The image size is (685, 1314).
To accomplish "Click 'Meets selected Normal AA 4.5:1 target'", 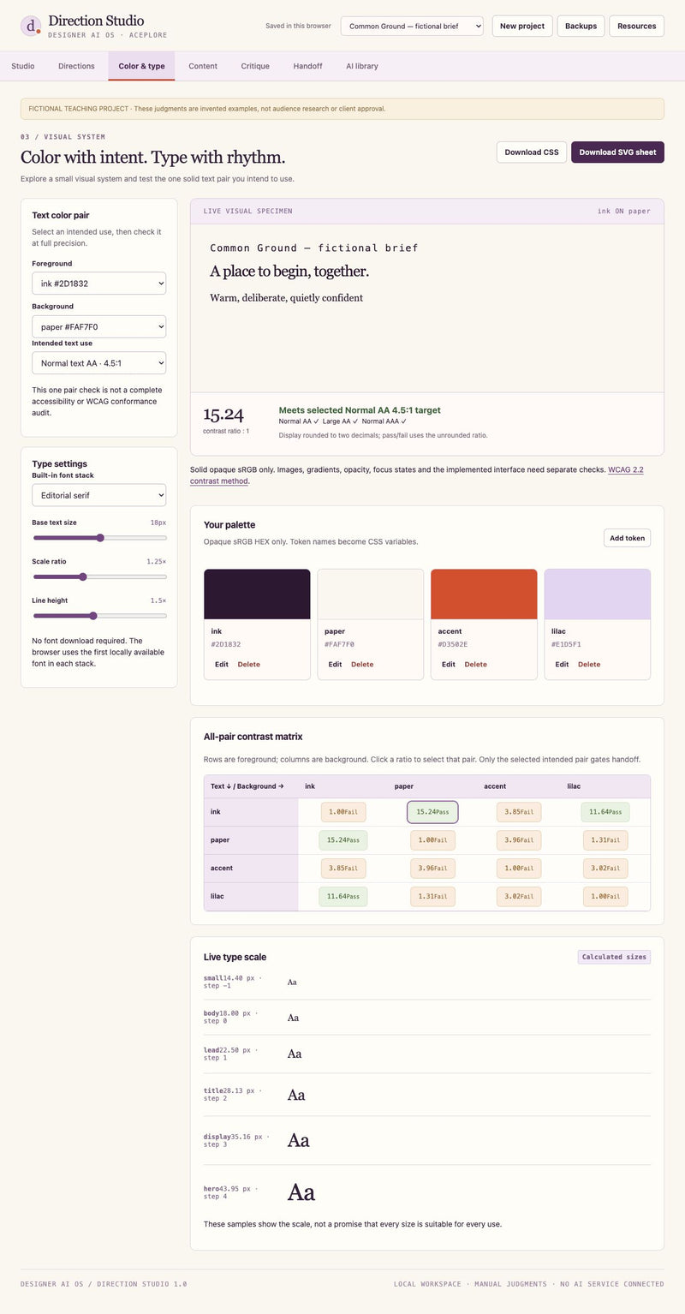I will (360, 410).
